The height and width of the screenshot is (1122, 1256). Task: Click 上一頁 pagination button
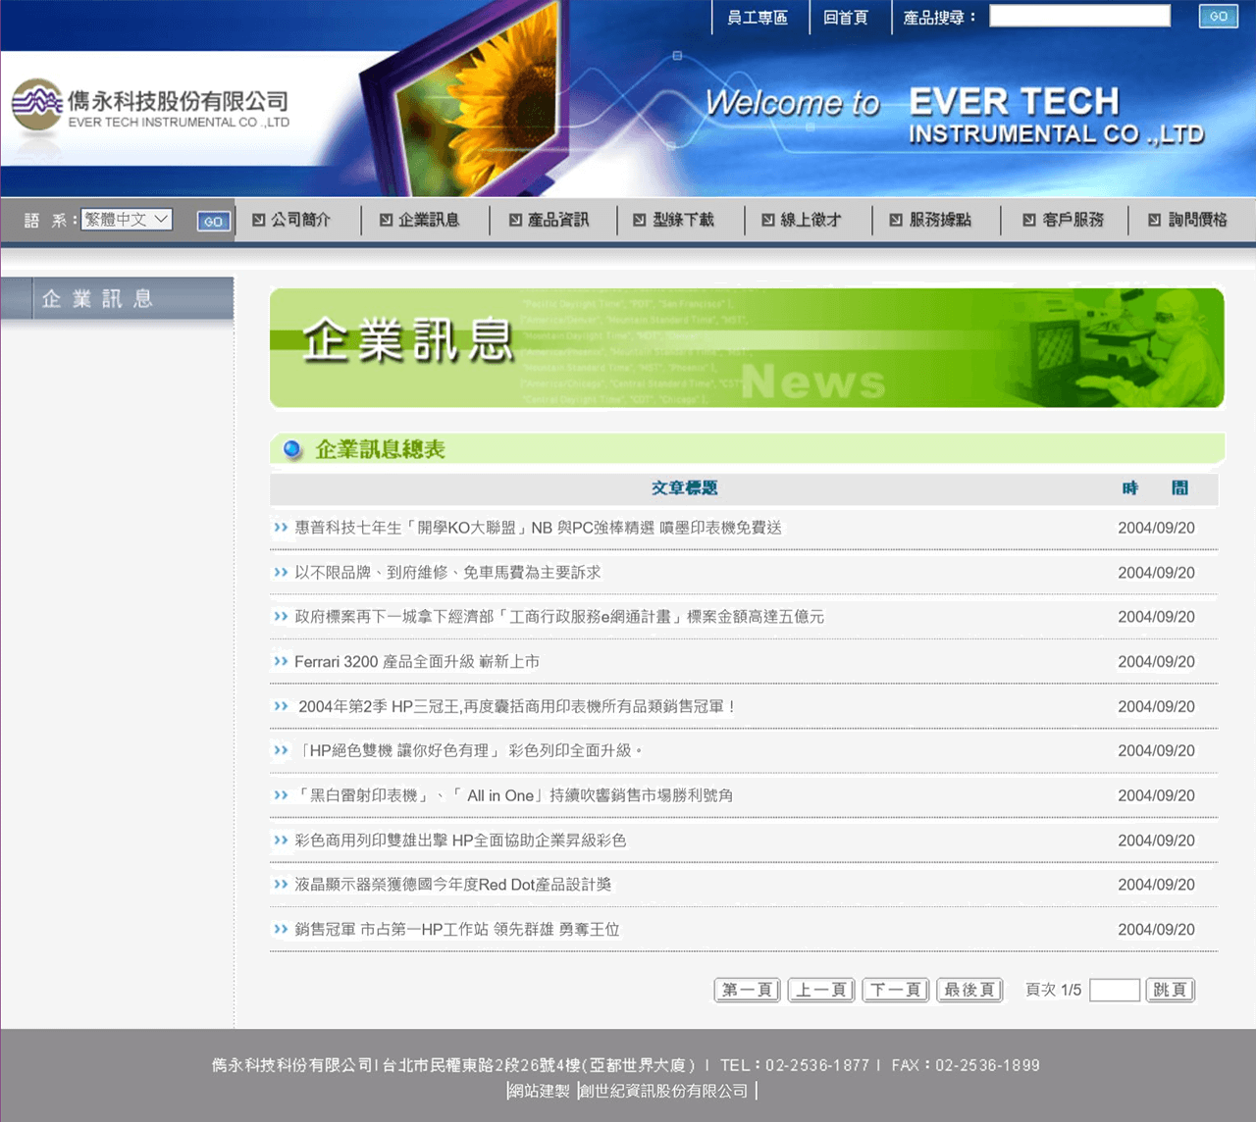821,990
